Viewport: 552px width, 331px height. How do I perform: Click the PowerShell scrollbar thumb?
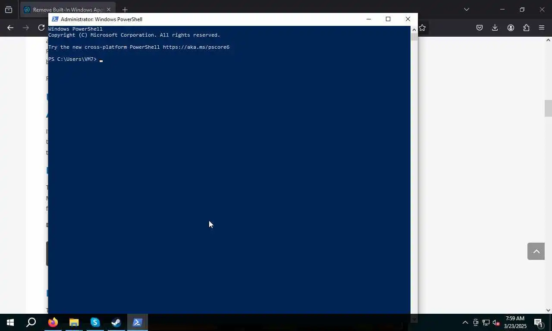414,37
